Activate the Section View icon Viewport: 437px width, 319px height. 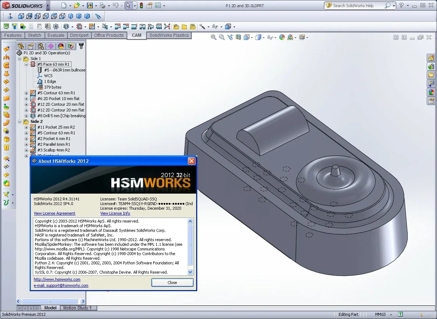238,37
